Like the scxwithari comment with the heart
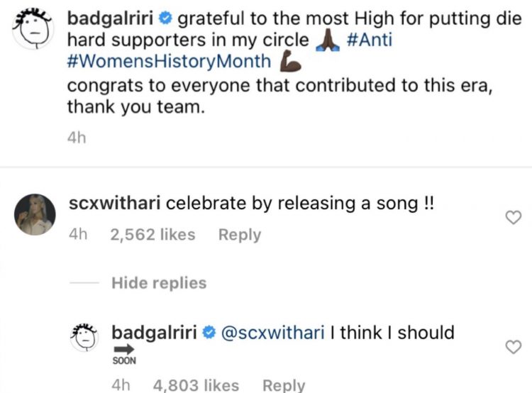The width and height of the screenshot is (532, 393). [513, 218]
